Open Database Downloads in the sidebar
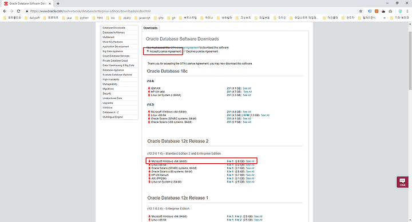Screen dimensions: 412x222 (114, 28)
